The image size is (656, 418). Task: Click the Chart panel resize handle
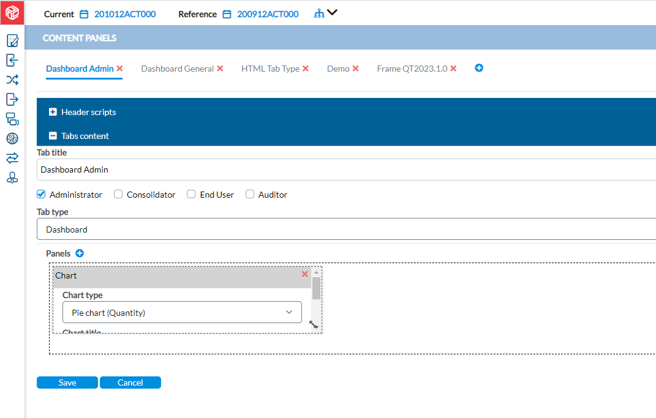(x=314, y=325)
